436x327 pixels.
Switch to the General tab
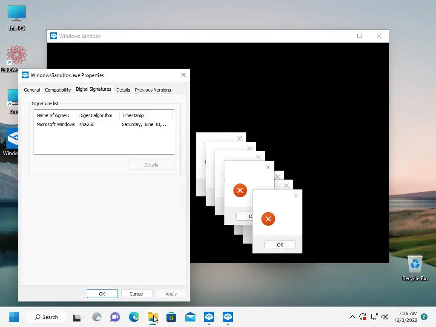[x=32, y=90]
